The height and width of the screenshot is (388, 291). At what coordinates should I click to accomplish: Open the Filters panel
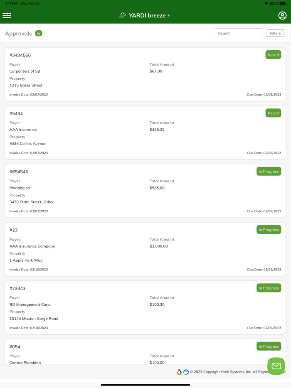pyautogui.click(x=275, y=33)
